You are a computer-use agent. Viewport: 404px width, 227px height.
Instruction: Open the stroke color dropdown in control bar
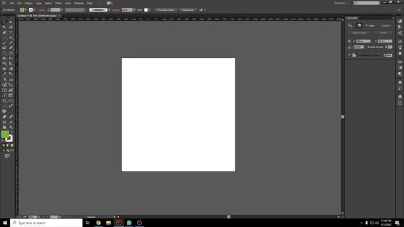[x=34, y=10]
